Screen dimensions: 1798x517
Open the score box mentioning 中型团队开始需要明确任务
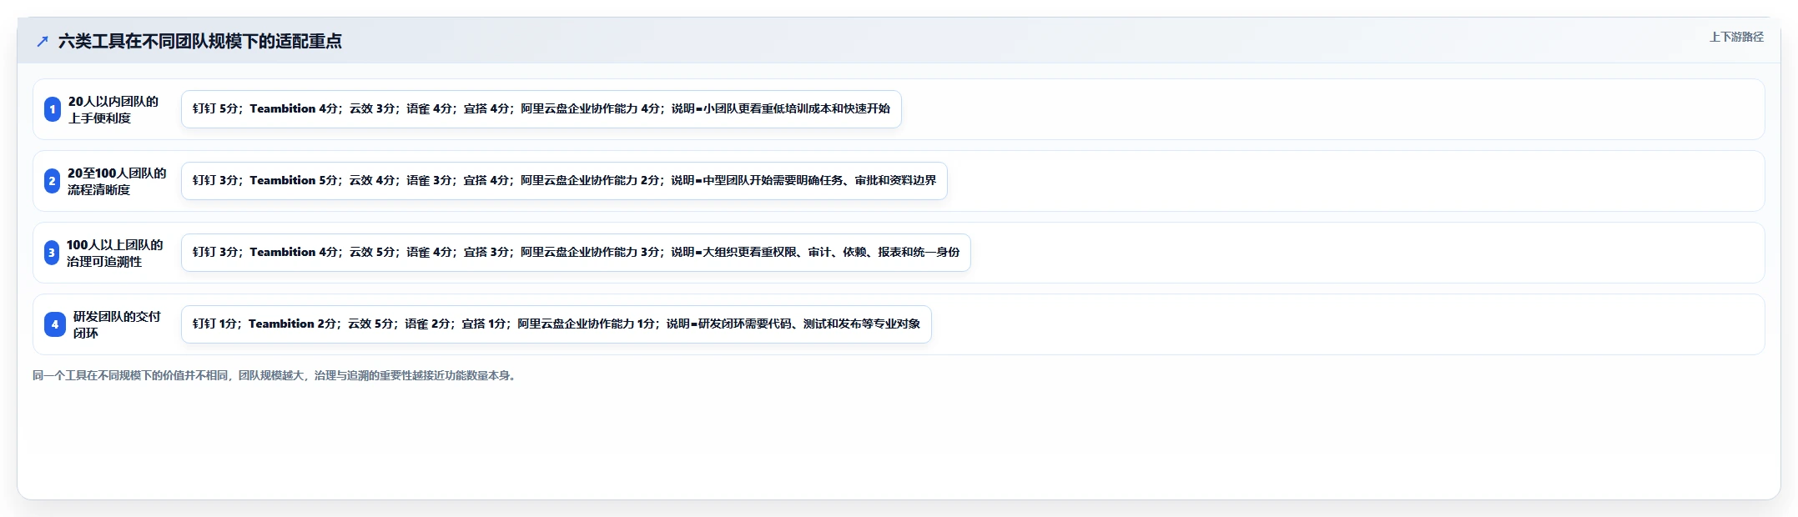pyautogui.click(x=564, y=181)
